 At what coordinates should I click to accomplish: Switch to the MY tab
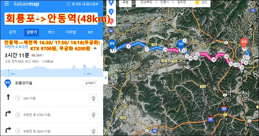91,32
